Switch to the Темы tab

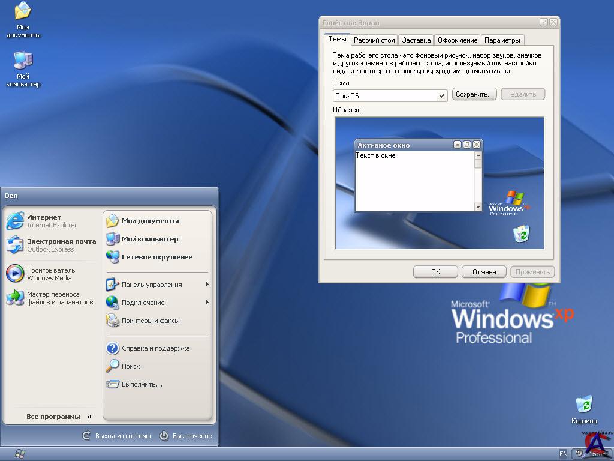(x=337, y=39)
